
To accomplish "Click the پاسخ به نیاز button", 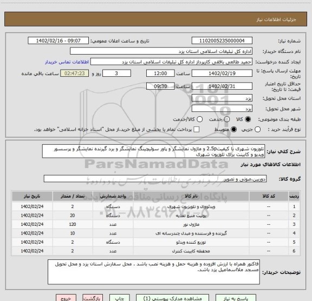I will pos(236,298).
